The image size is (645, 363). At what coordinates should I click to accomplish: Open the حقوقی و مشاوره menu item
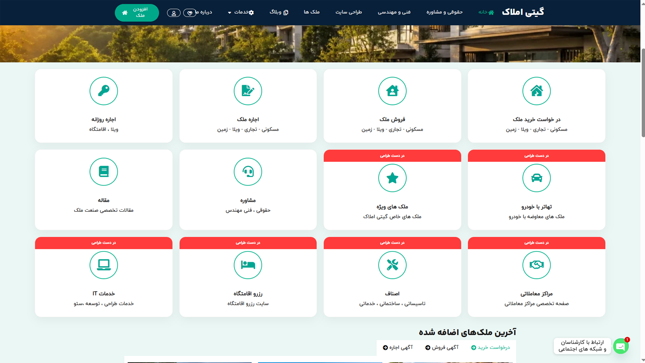click(444, 12)
